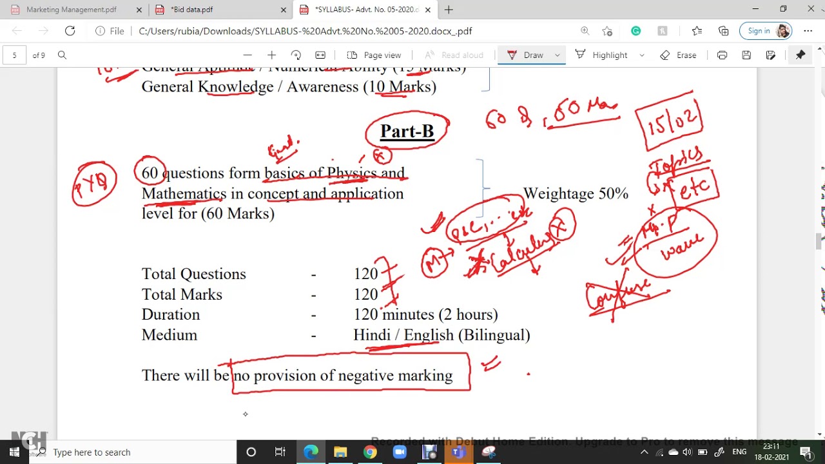Close the SYLLABUS tab
Viewport: 825px width, 464px height.
[428, 10]
